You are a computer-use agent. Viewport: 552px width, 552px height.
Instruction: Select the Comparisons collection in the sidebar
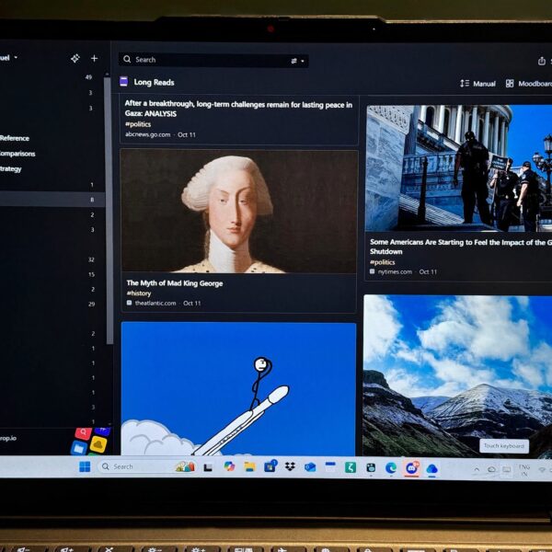click(x=17, y=154)
